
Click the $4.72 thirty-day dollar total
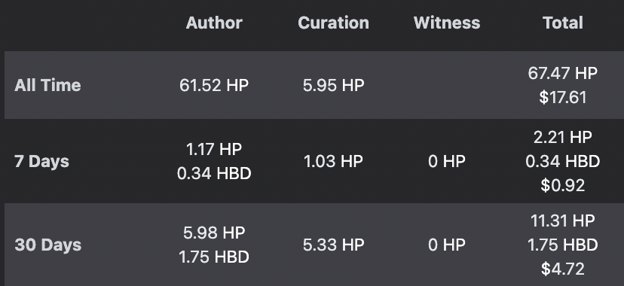pyautogui.click(x=563, y=269)
